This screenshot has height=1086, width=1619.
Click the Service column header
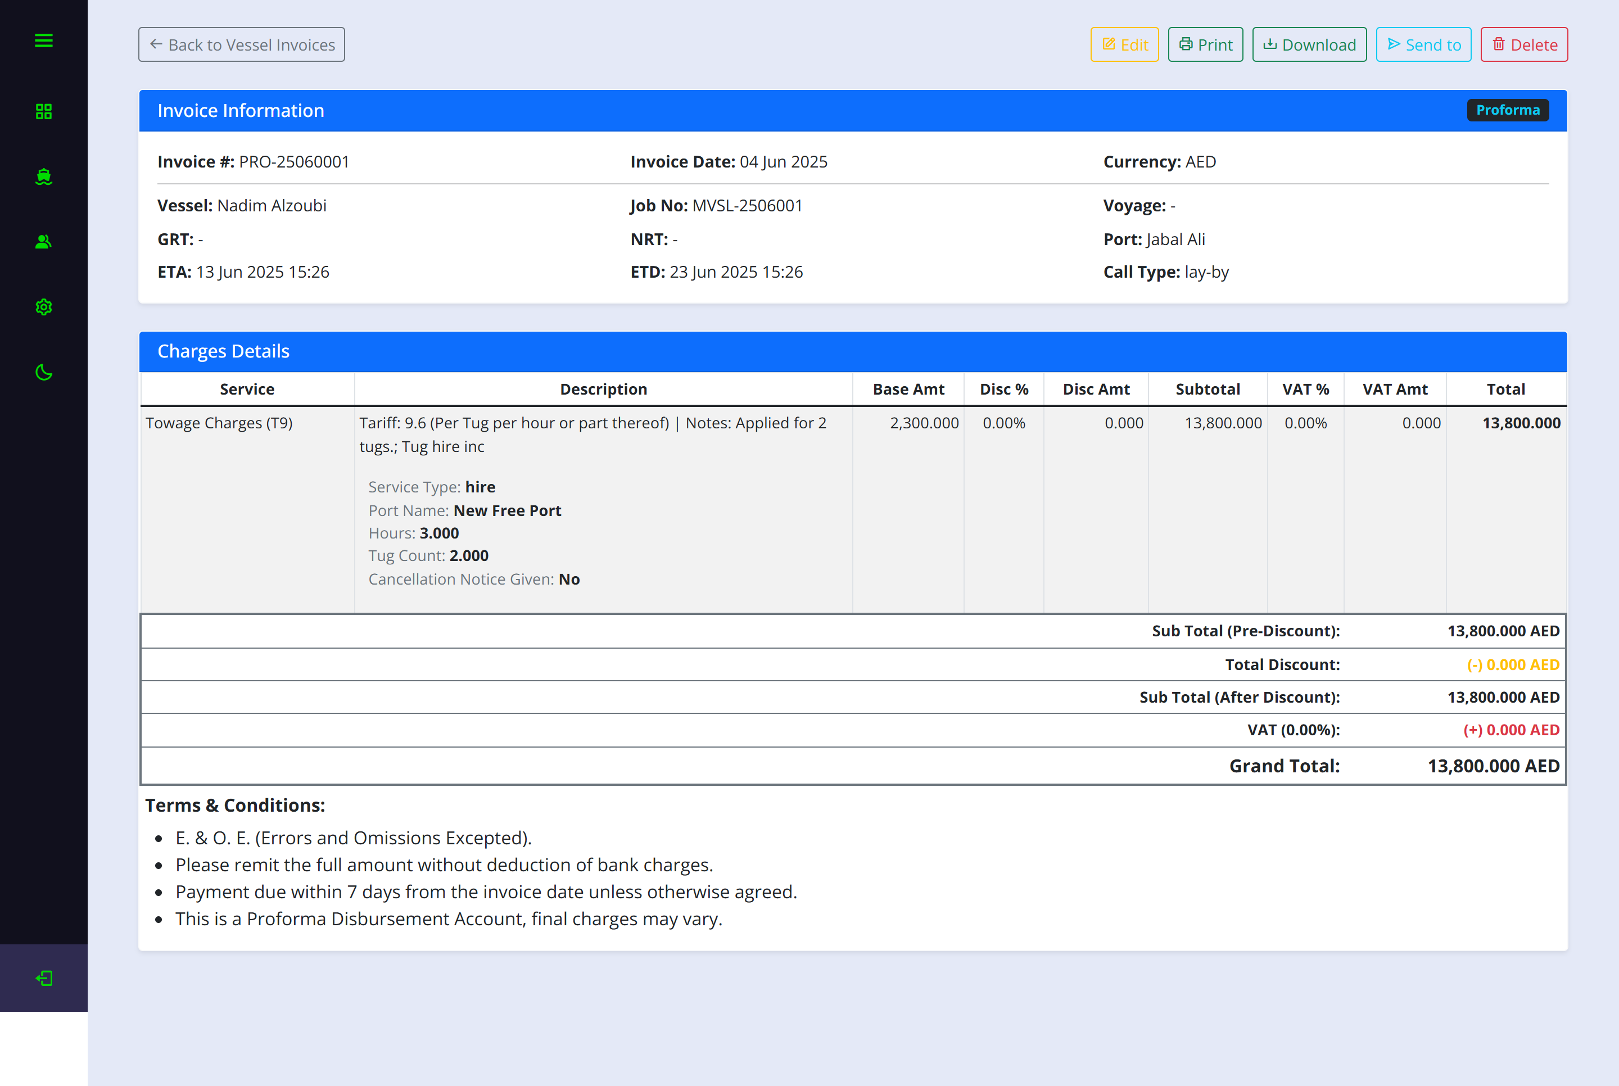(x=247, y=389)
